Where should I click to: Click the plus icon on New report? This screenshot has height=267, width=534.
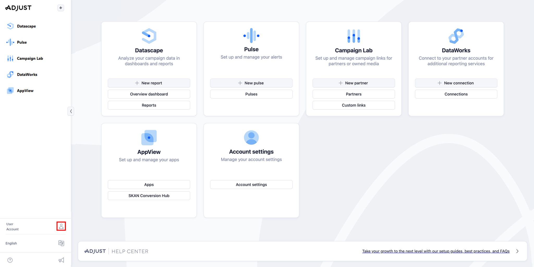point(137,83)
